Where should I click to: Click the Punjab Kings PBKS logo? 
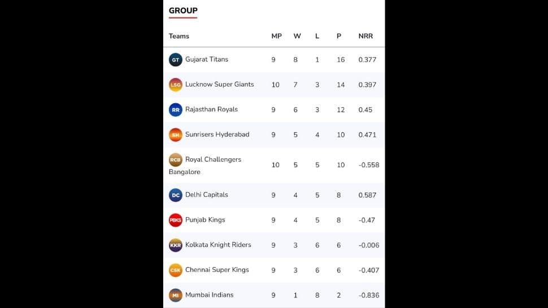[x=176, y=220]
